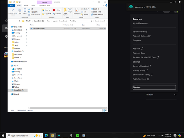Click the Copy ribbon icon
The image size is (184, 138).
coord(20,10)
